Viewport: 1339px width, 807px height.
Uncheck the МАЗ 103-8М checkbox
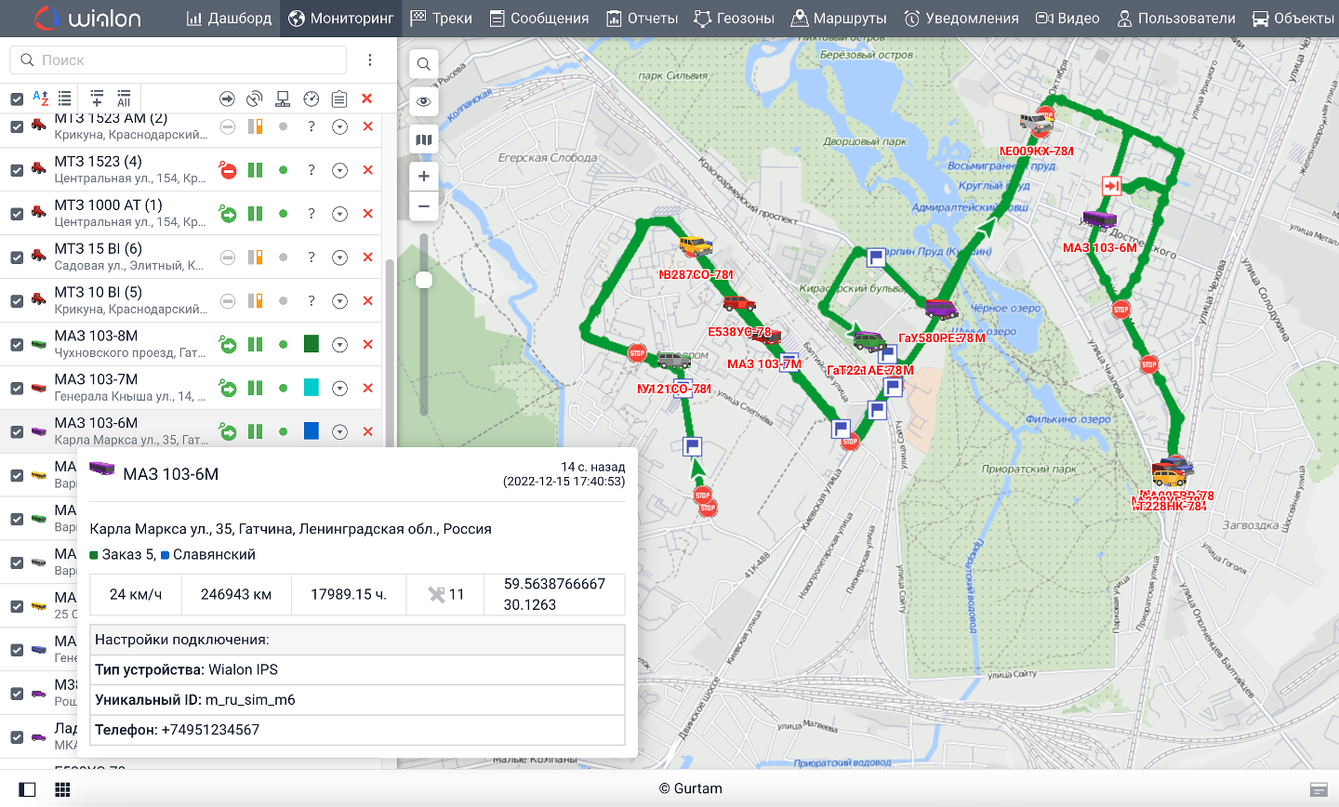(17, 345)
